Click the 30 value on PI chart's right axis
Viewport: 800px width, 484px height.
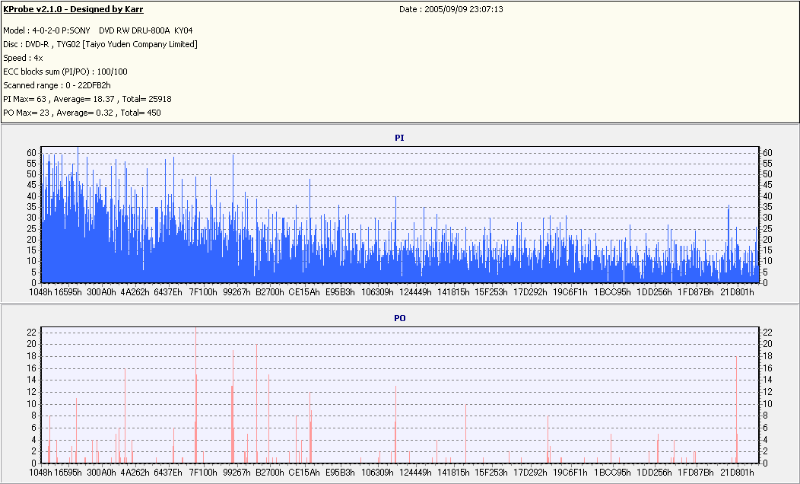pos(767,218)
